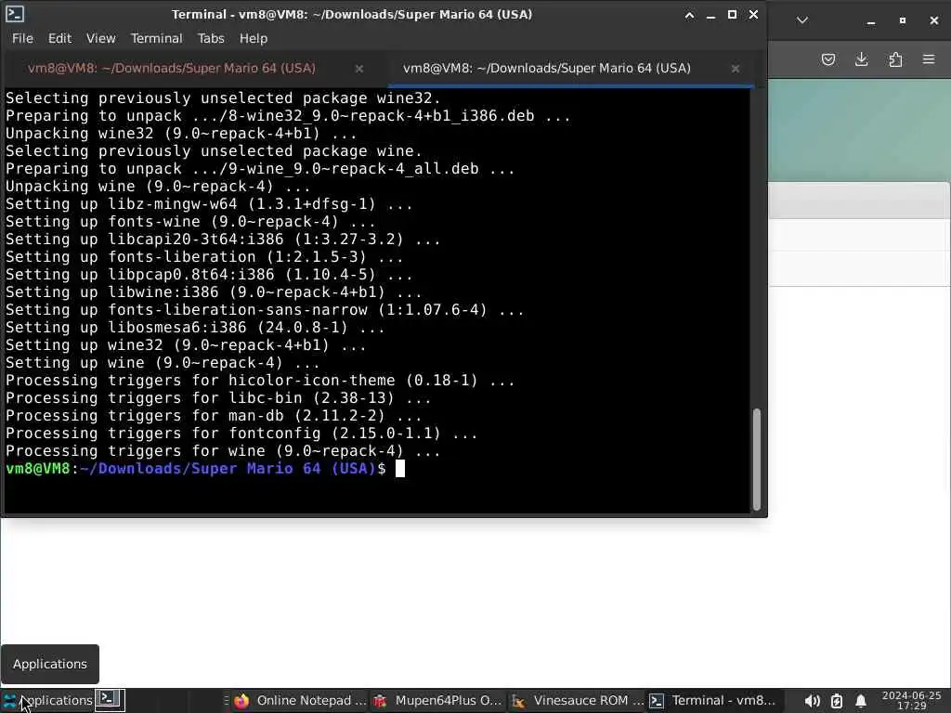Click the text 'Processing triggers for fontconfig'
The width and height of the screenshot is (951, 713).
[x=163, y=434]
